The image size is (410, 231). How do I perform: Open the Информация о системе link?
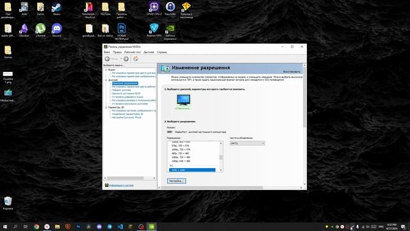(121, 185)
